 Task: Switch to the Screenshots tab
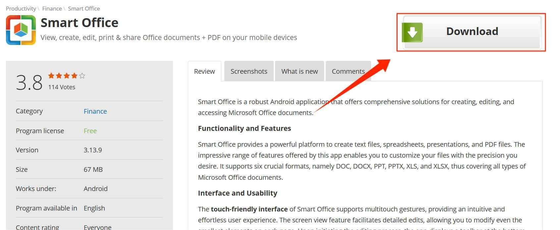(249, 71)
